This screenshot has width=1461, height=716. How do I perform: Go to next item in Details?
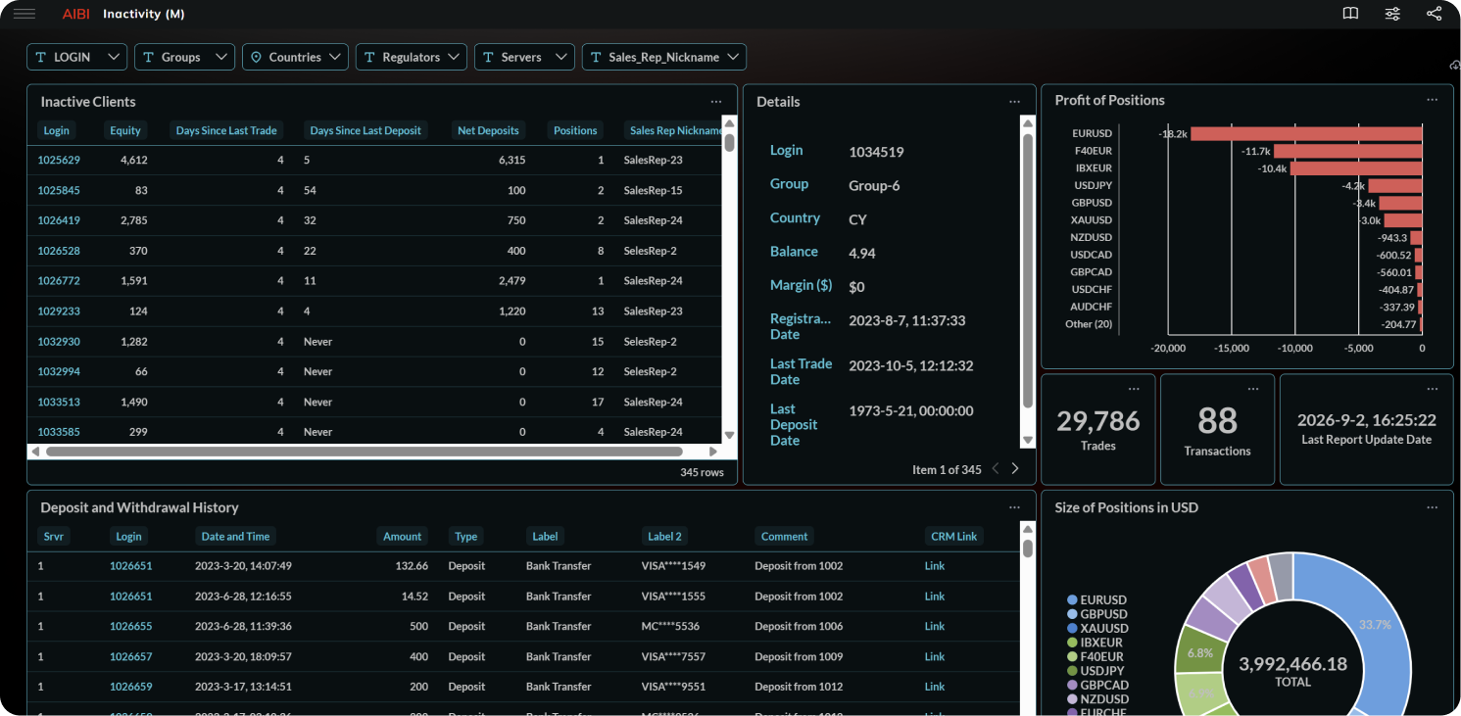(x=1015, y=469)
